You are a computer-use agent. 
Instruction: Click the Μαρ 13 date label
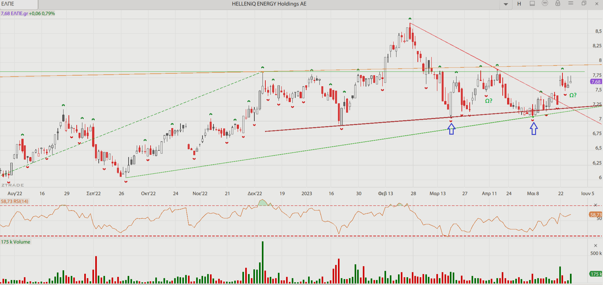pos(438,193)
